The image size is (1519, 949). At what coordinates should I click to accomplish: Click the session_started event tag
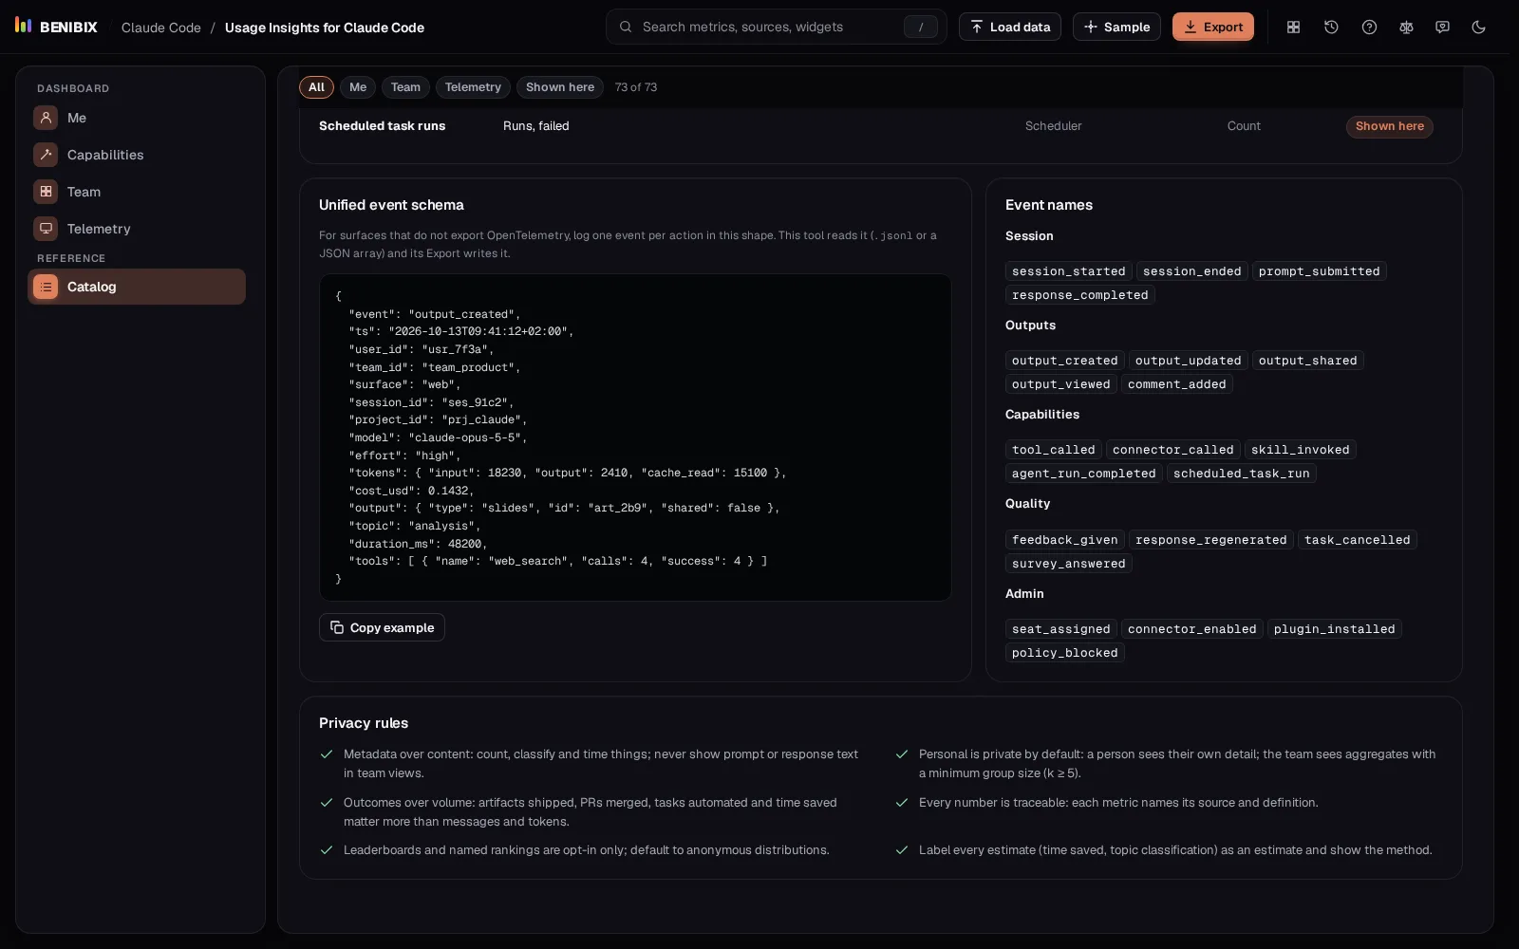[x=1069, y=271]
